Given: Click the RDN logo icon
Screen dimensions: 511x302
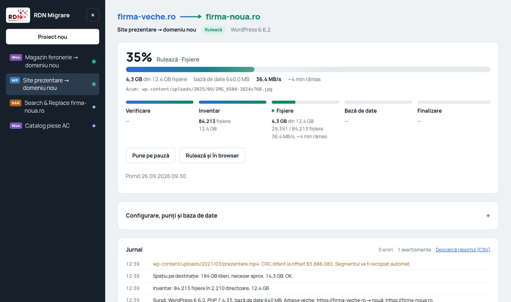Looking at the screenshot, I should tap(18, 15).
